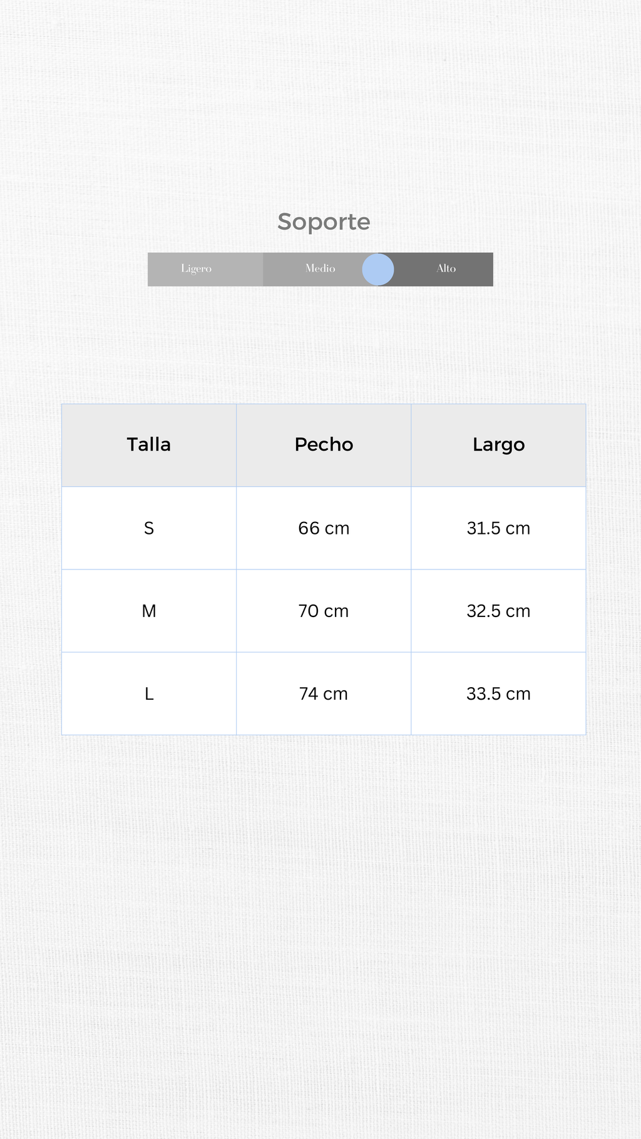This screenshot has width=641, height=1139.
Task: Click the 66 cm chest measurement
Action: click(324, 528)
